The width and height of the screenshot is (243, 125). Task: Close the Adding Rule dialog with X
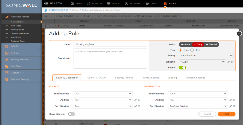pyautogui.click(x=239, y=33)
